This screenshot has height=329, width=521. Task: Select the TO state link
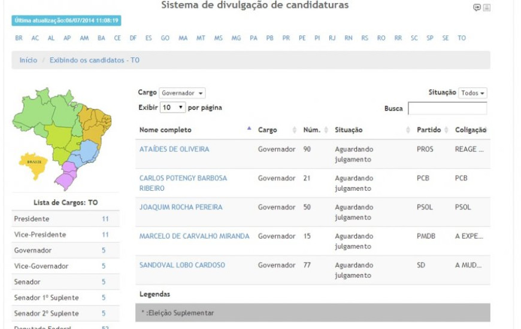tap(462, 38)
